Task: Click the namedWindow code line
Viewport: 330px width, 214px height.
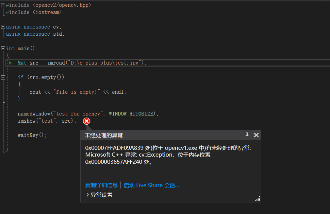Action: point(88,114)
